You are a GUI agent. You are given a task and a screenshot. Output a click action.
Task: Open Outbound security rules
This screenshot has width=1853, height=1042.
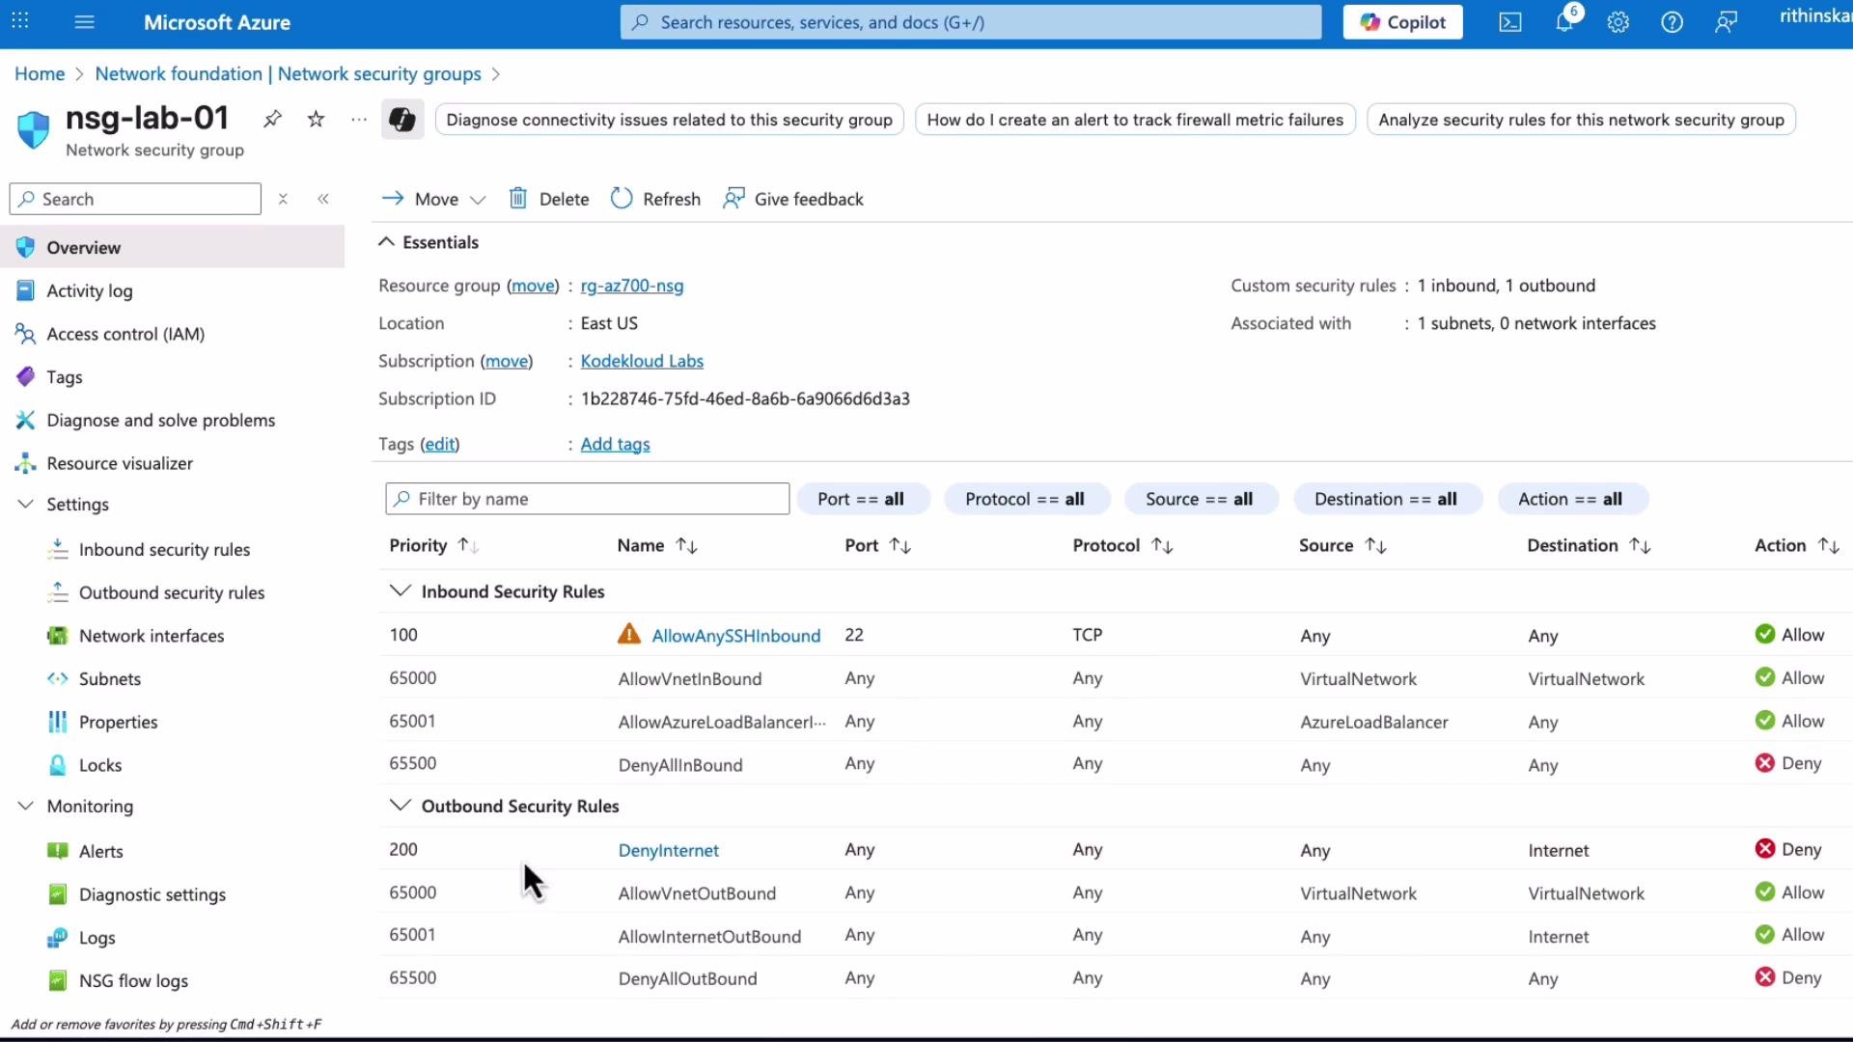(x=173, y=592)
